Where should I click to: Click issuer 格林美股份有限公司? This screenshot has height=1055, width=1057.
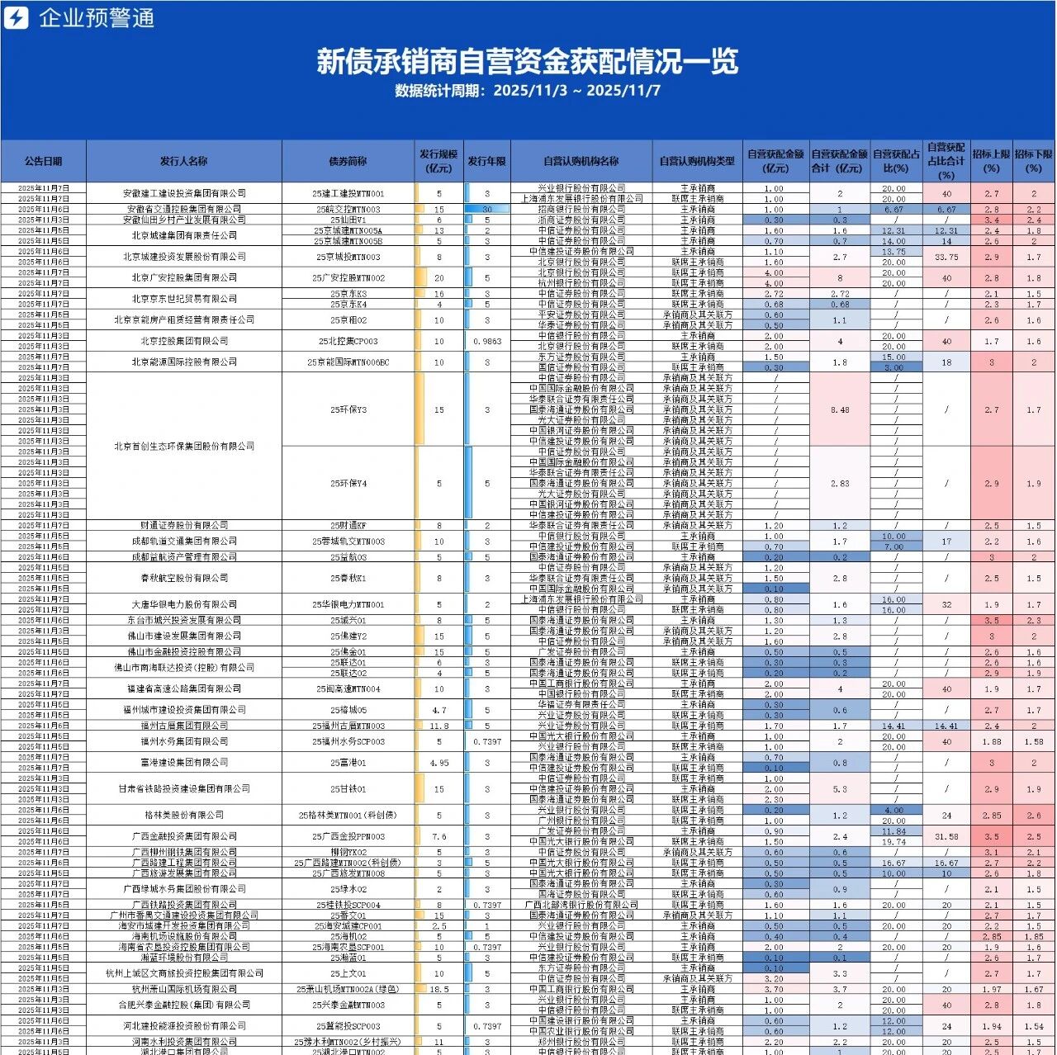pos(184,815)
